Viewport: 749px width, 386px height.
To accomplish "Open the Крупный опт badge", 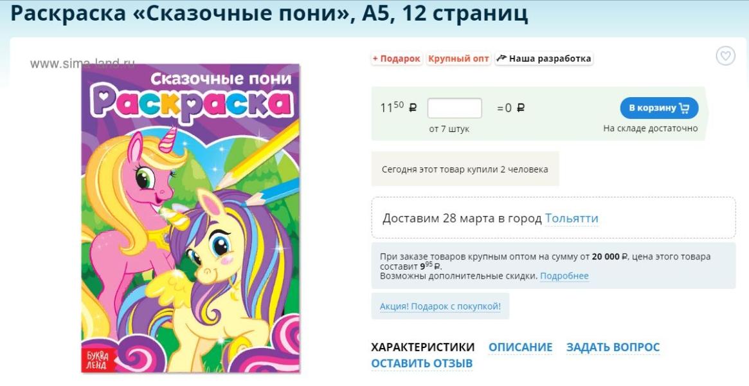I will tap(458, 59).
